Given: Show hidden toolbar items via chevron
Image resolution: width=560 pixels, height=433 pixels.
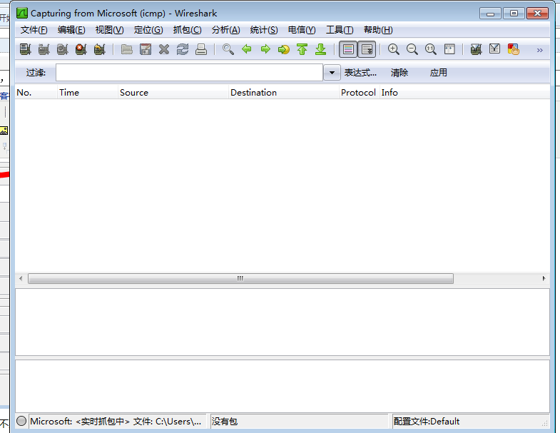Looking at the screenshot, I should (x=539, y=50).
